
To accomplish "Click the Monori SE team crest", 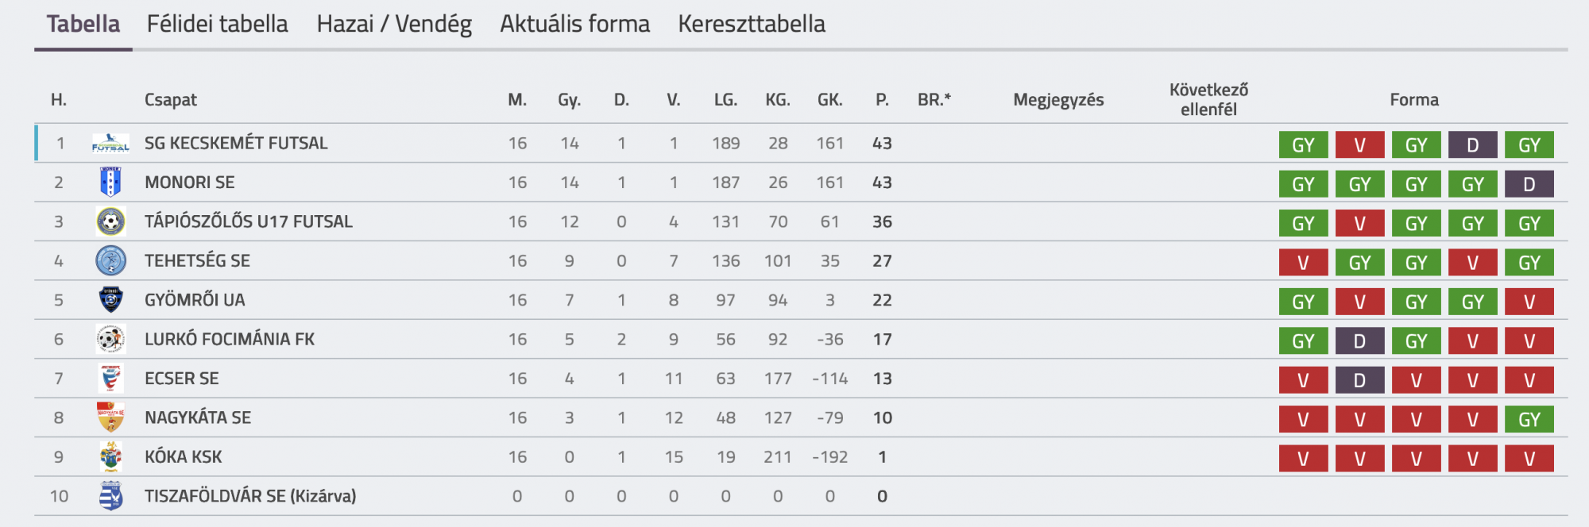I will (x=110, y=183).
